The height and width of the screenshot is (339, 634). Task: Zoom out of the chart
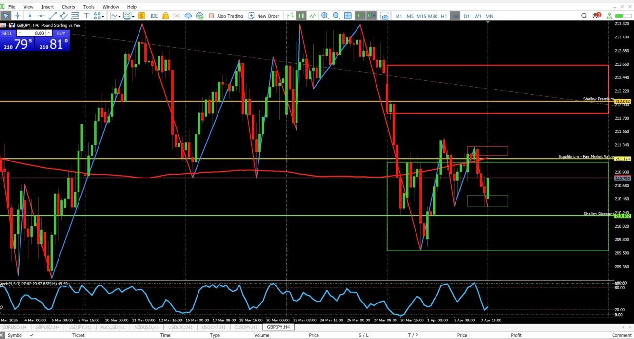(x=336, y=16)
